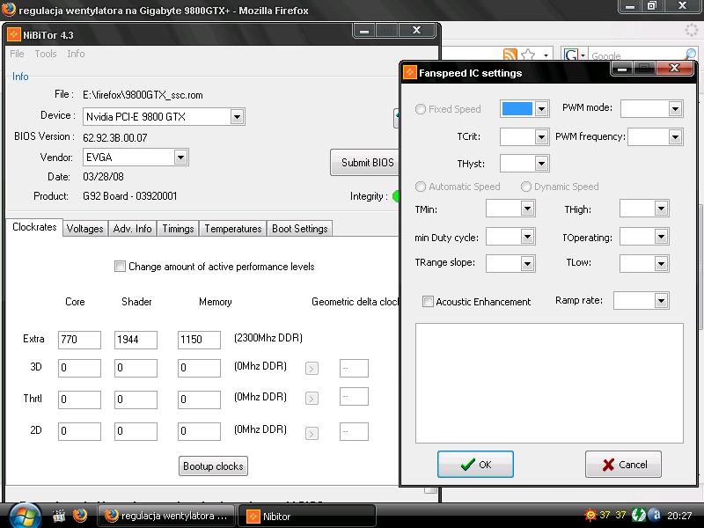Click the Thrtl row delta arrow button
Viewport: 704px width, 528px height.
click(312, 399)
